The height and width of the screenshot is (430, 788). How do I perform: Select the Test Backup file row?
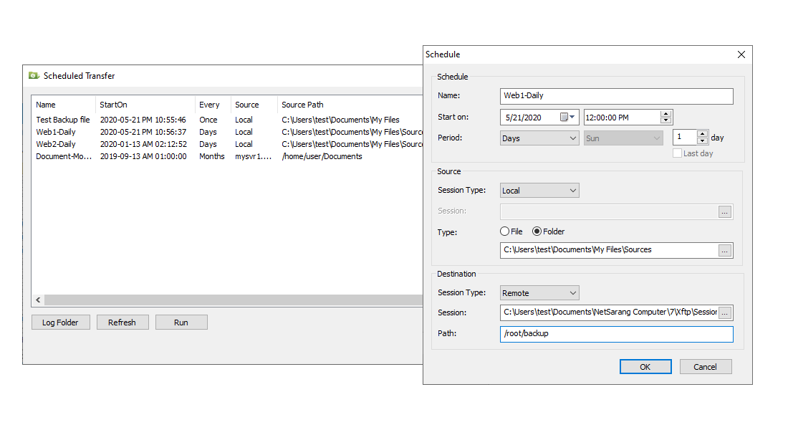227,120
